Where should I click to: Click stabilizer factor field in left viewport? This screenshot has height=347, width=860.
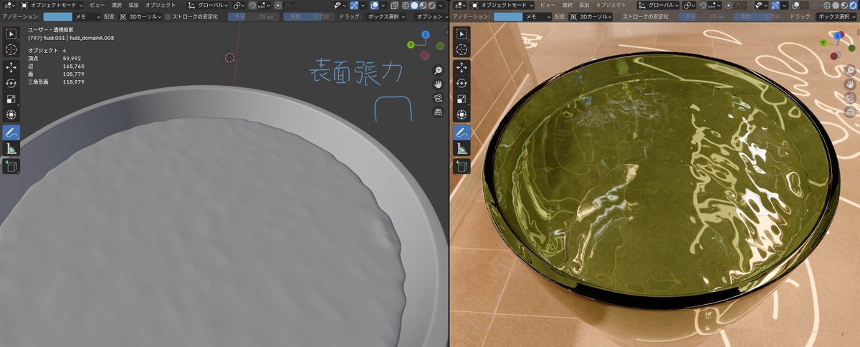(x=309, y=16)
